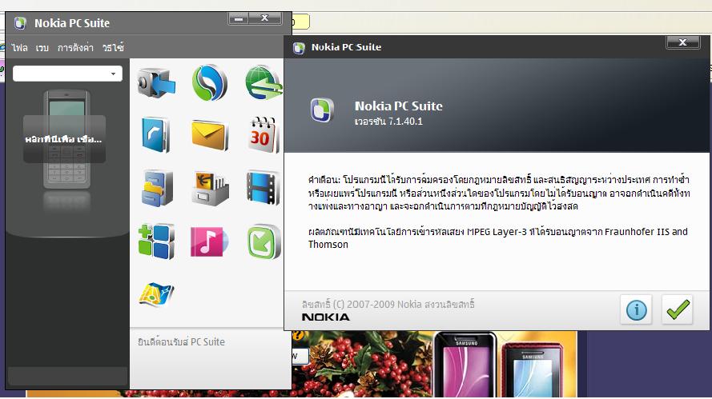Confirm About dialog with green checkmark button
Screen dimensions: 712x399
point(677,309)
